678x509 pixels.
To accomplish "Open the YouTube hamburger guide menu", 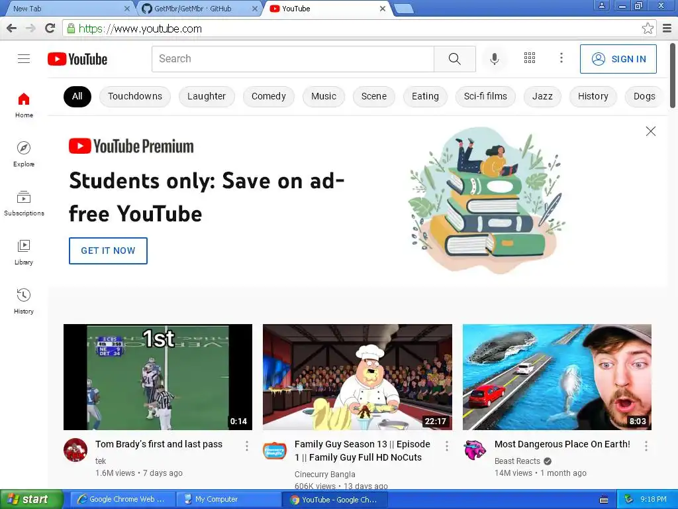I will (24, 59).
